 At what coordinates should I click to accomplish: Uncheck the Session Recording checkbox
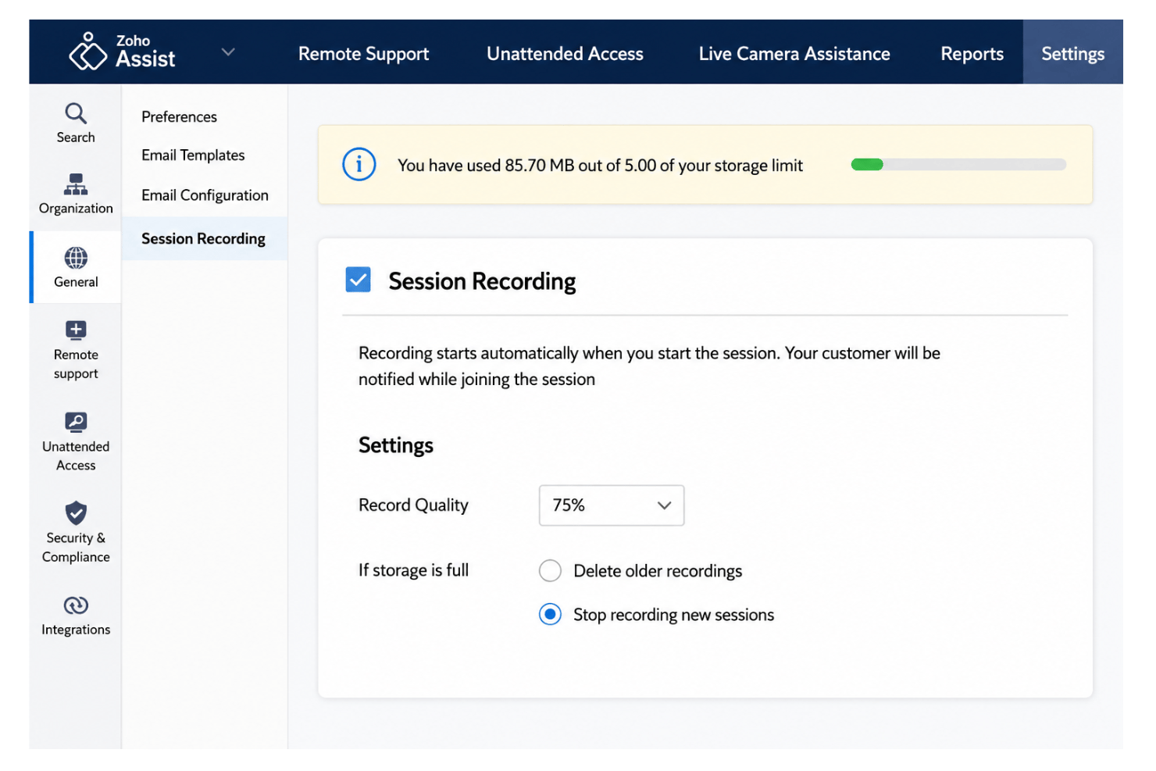pyautogui.click(x=359, y=280)
